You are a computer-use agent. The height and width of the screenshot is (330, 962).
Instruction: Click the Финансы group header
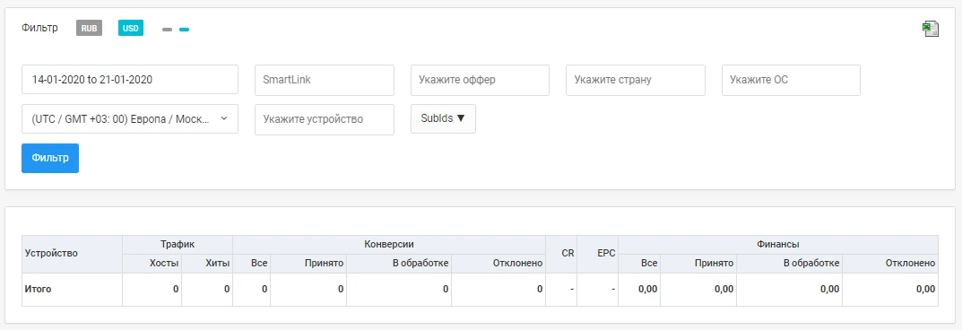778,244
